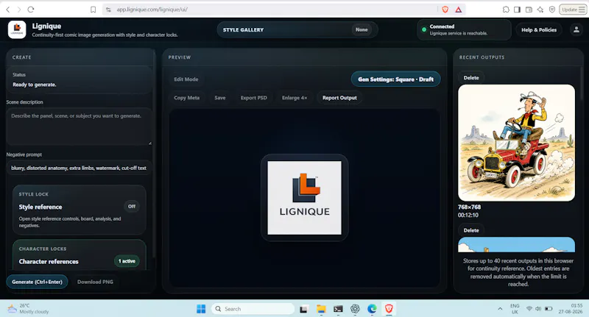
Task: Toggle browser sidebar panel icon
Action: pyautogui.click(x=518, y=10)
